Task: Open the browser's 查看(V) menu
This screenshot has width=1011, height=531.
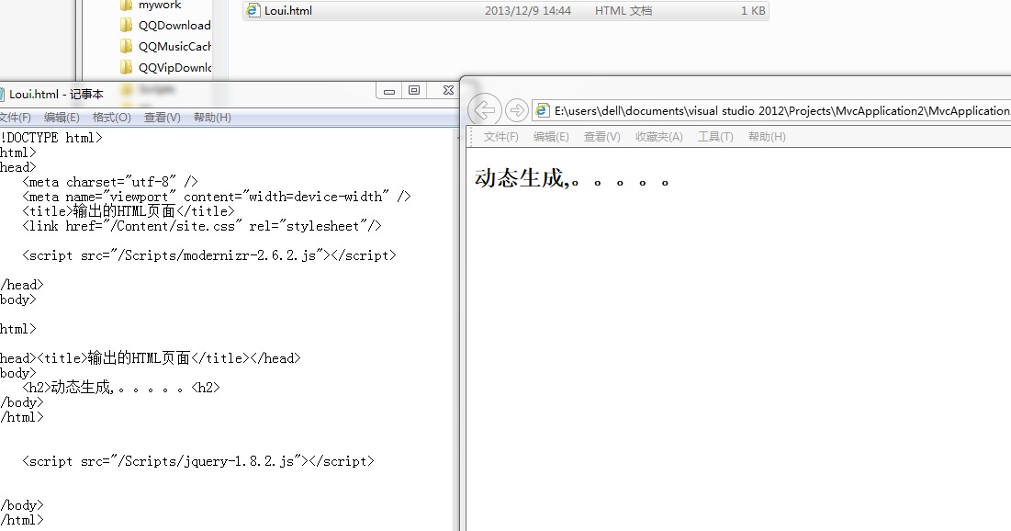Action: coord(602,137)
